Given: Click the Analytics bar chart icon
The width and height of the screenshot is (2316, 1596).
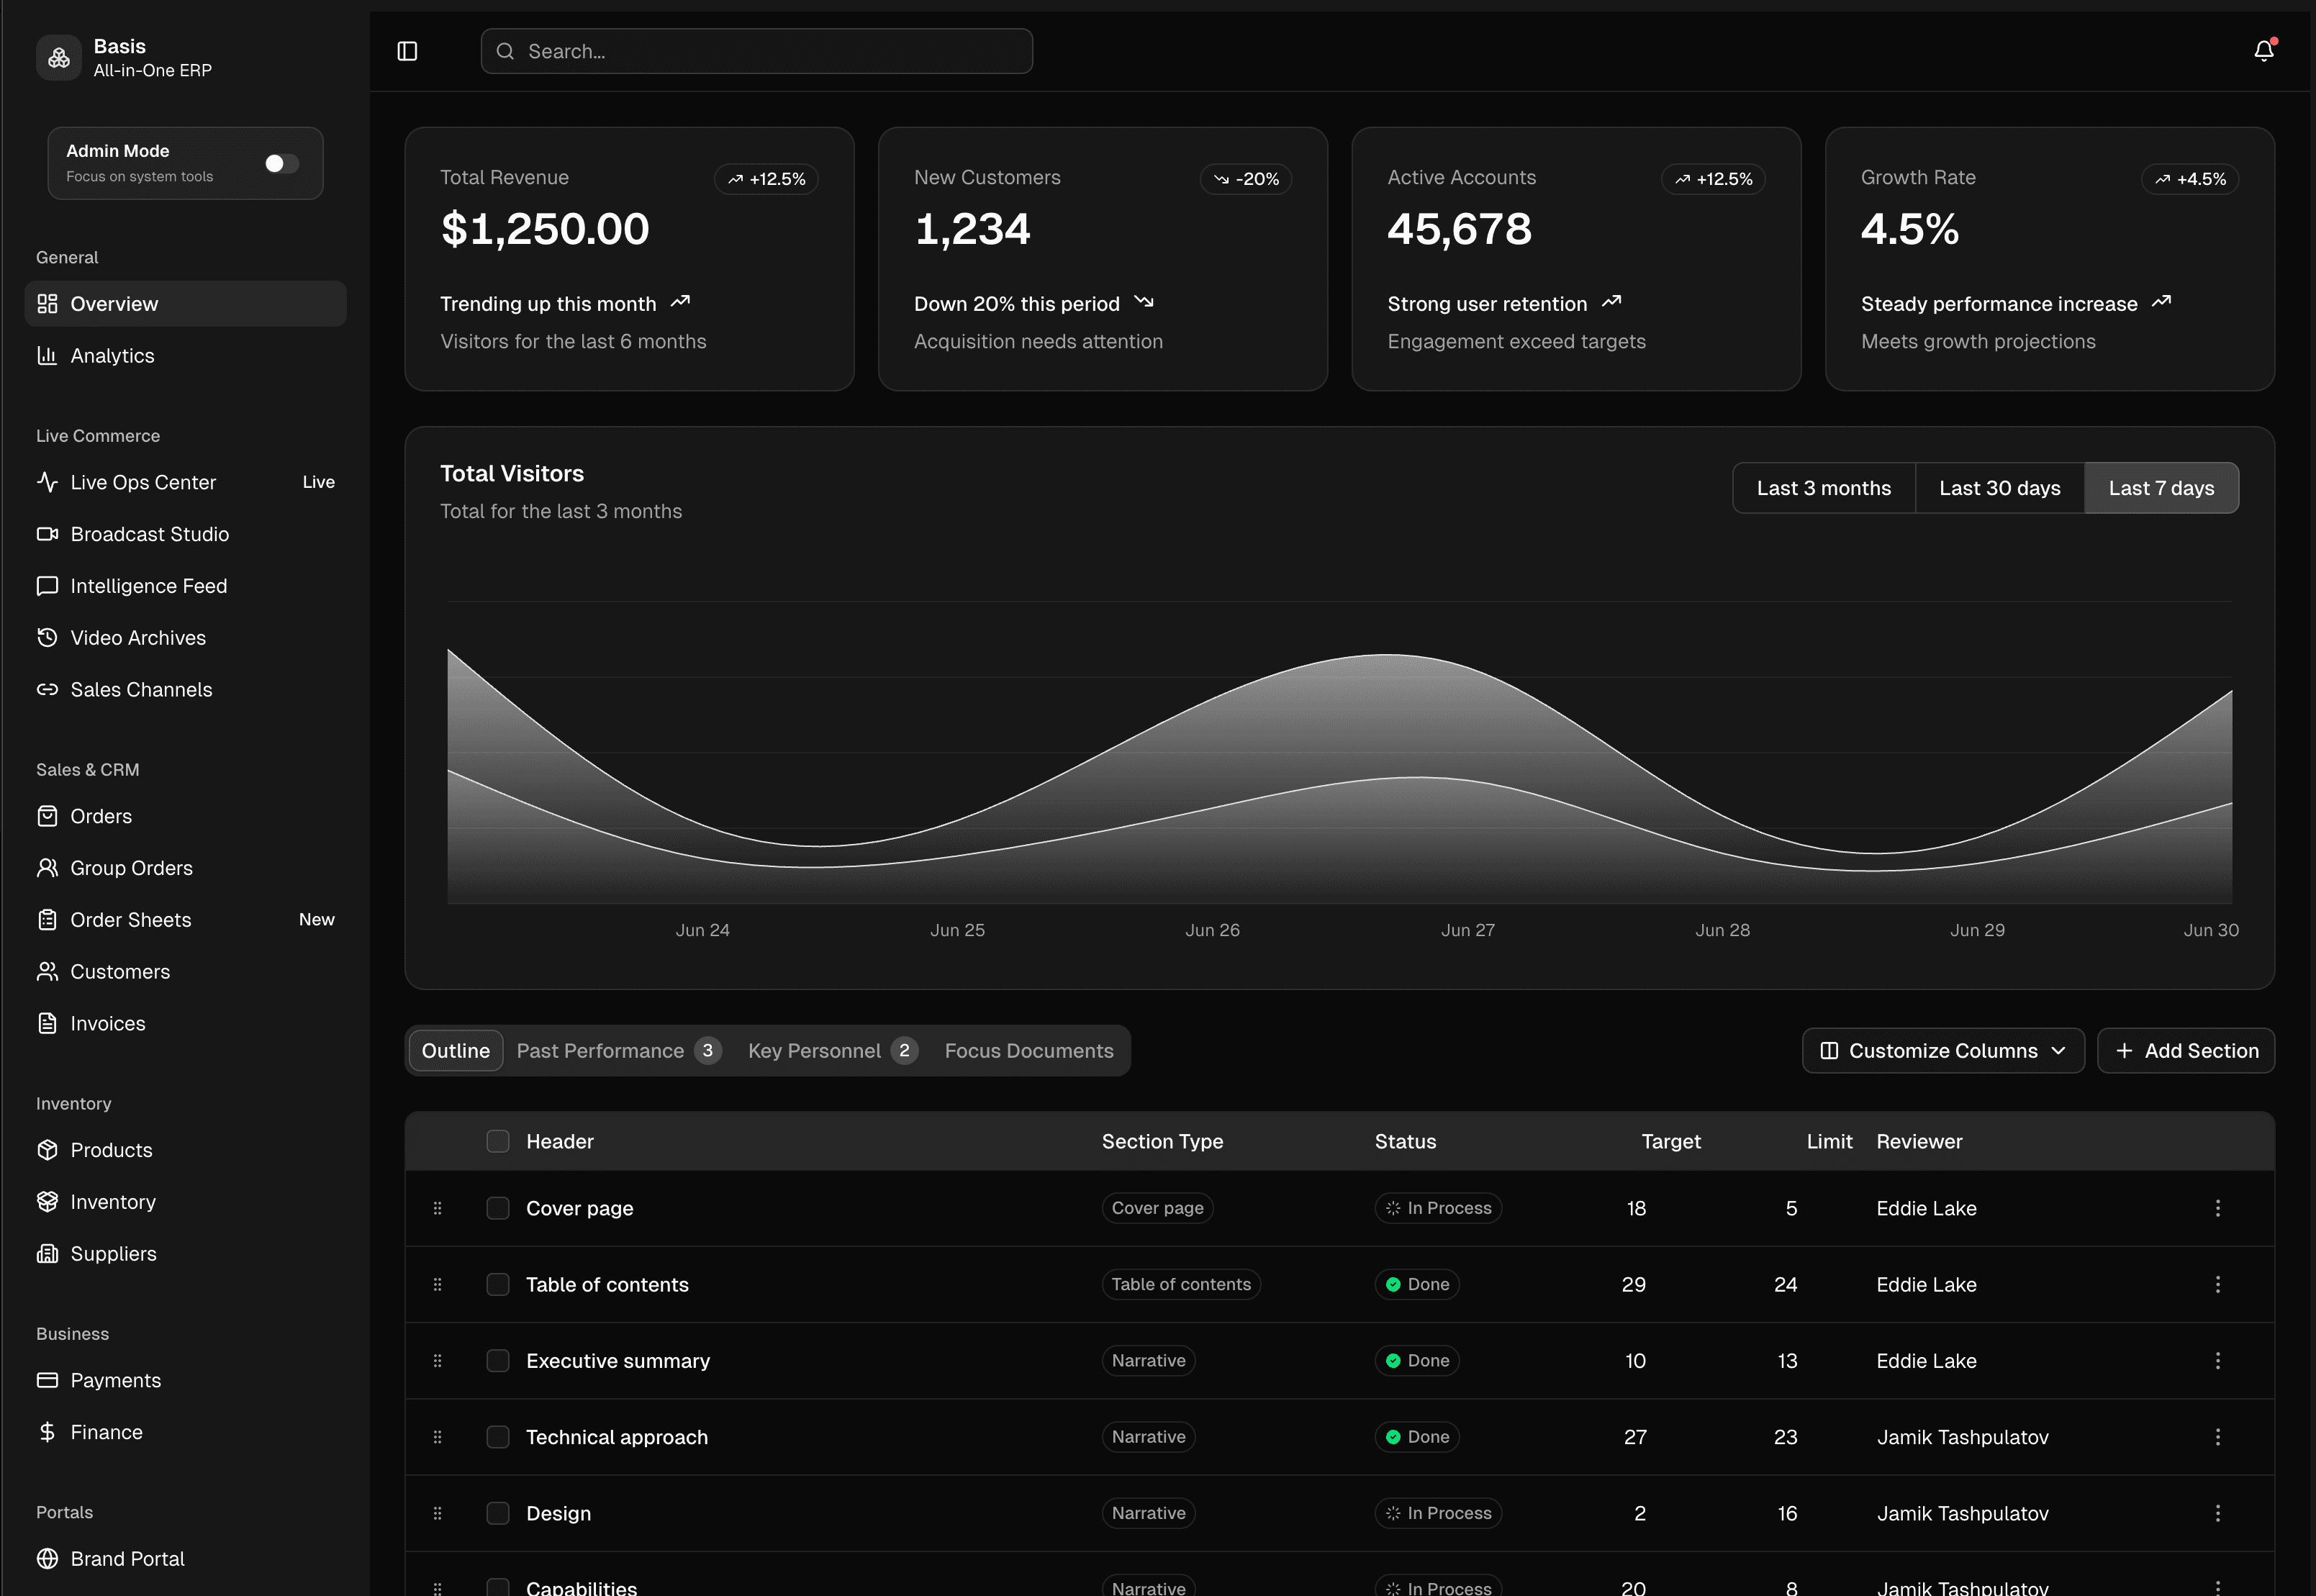Looking at the screenshot, I should coord(47,356).
